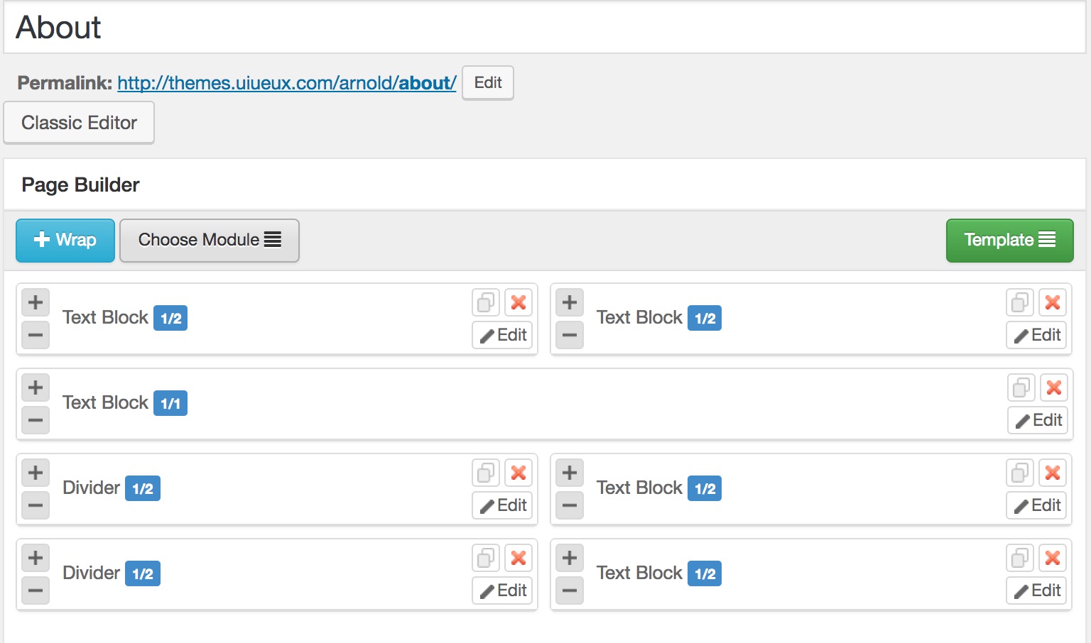The height and width of the screenshot is (643, 1091).
Task: Open the about page permalink
Action: (x=286, y=83)
